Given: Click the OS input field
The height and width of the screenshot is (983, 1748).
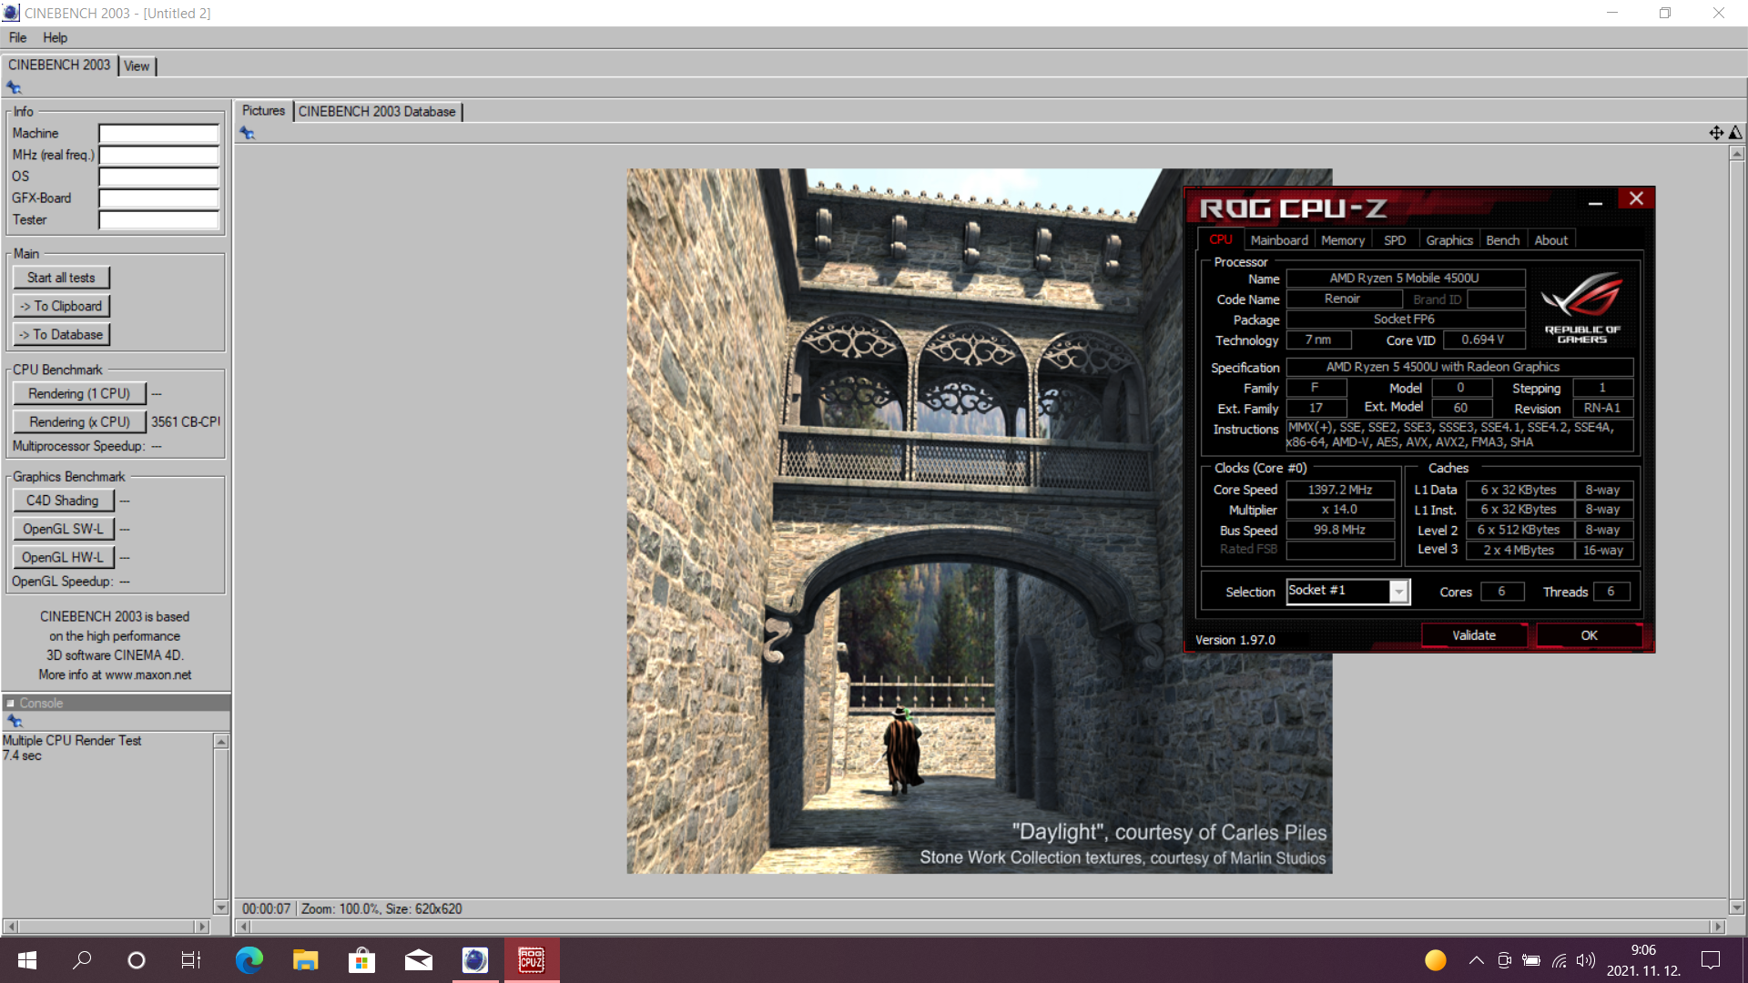Looking at the screenshot, I should (x=158, y=177).
